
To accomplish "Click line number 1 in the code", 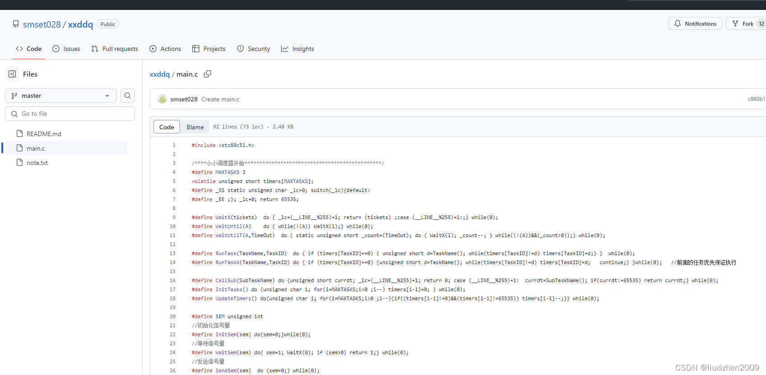I will tap(174, 145).
